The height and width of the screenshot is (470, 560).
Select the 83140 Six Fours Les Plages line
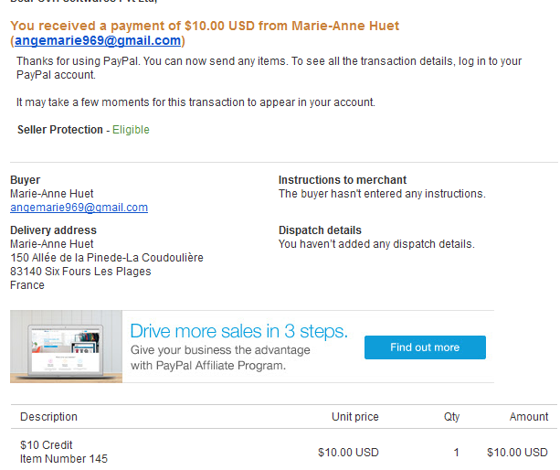tap(80, 272)
